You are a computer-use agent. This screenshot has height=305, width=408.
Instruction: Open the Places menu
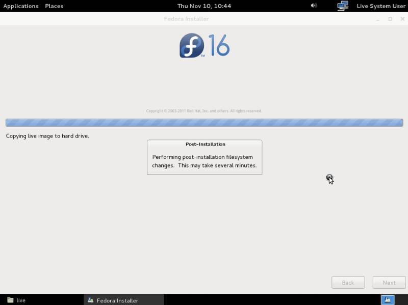point(54,6)
